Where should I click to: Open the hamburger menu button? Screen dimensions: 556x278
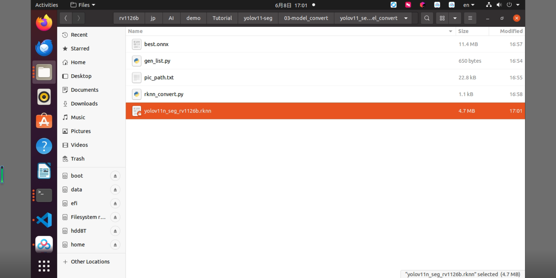pos(470,18)
